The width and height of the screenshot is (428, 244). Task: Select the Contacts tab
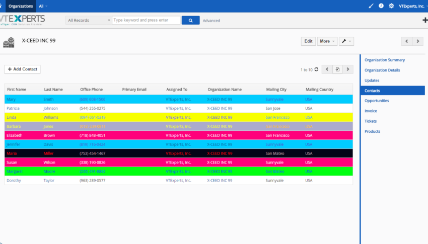(x=393, y=91)
